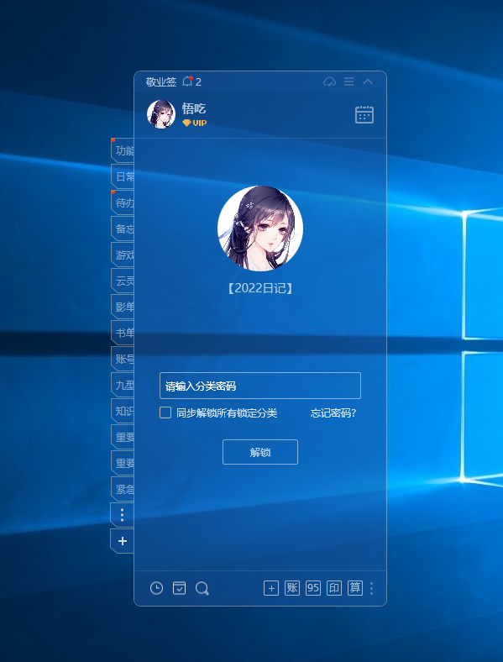
Task: Click the 敬业签 app title
Action: 160,81
